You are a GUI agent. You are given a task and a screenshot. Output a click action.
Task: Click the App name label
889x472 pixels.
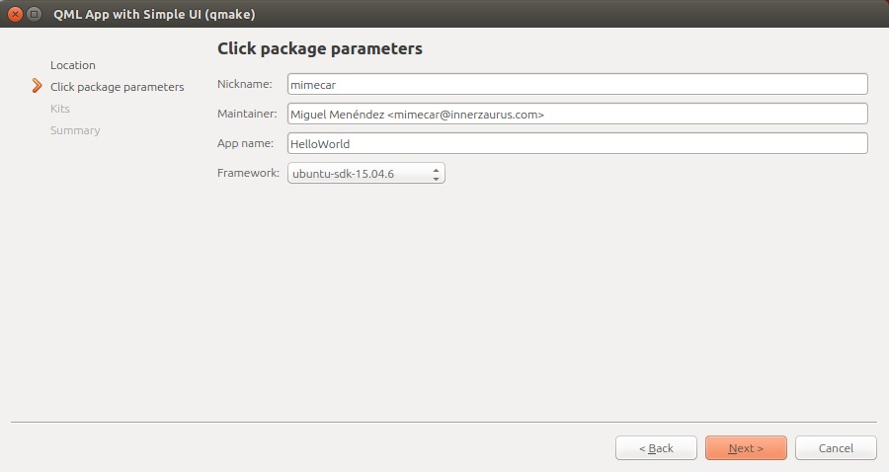coord(245,143)
